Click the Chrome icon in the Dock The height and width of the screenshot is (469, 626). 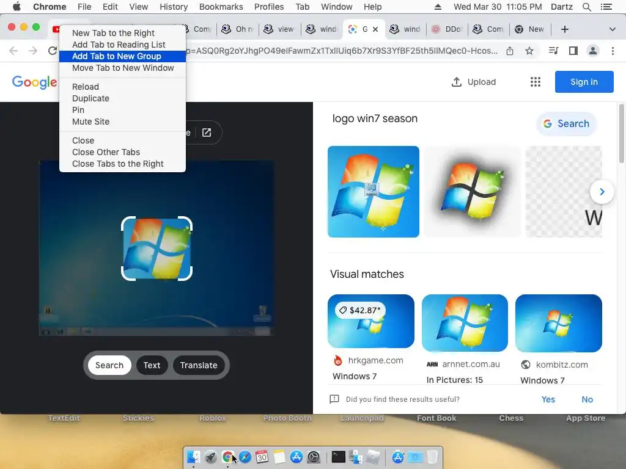[x=228, y=457]
